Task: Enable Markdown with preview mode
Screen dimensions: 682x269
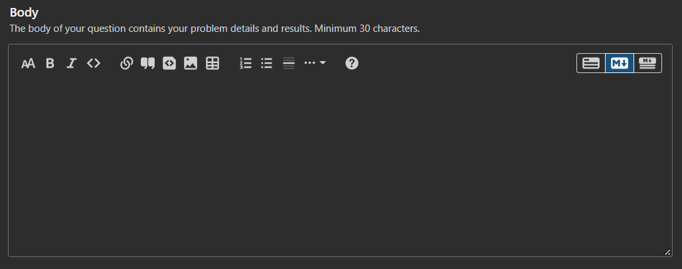Action: pyautogui.click(x=647, y=64)
